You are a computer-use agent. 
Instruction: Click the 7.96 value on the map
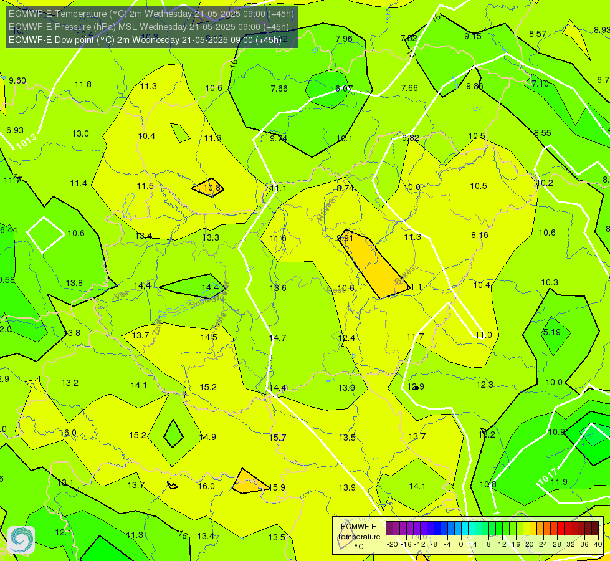[344, 39]
